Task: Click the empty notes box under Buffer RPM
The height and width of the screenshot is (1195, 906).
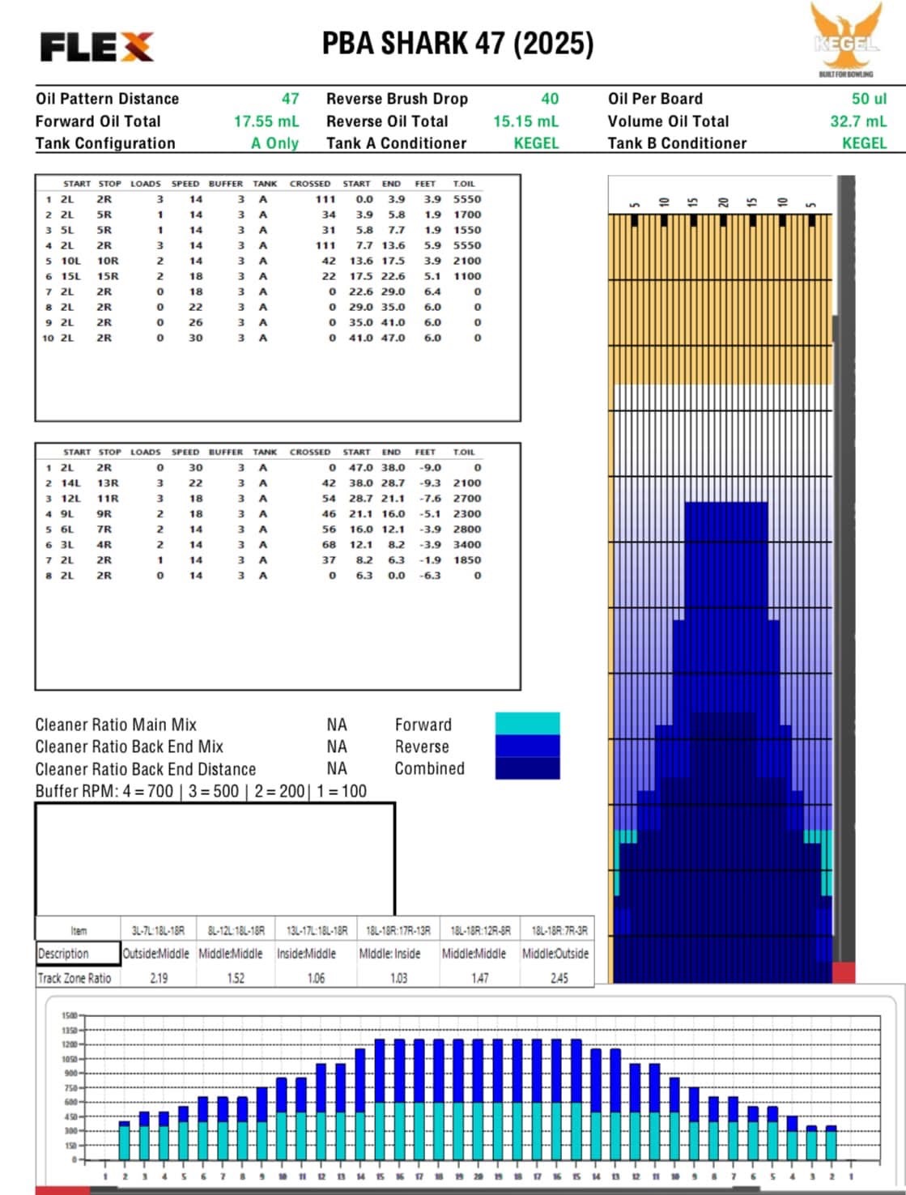Action: [x=215, y=858]
